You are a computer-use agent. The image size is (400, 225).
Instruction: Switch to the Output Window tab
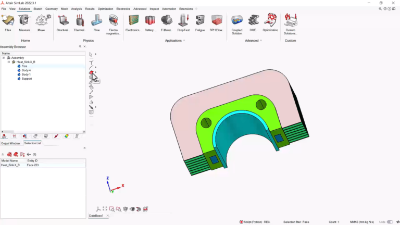(10, 143)
